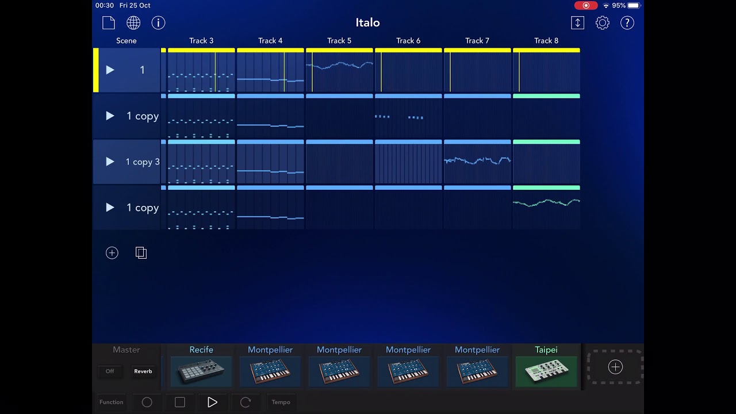Open the help question mark icon
Image resolution: width=736 pixels, height=414 pixels.
tap(627, 22)
